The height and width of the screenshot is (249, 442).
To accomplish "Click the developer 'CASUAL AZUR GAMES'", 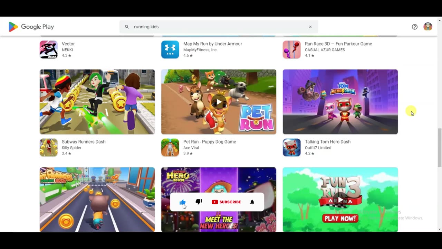I will (325, 50).
